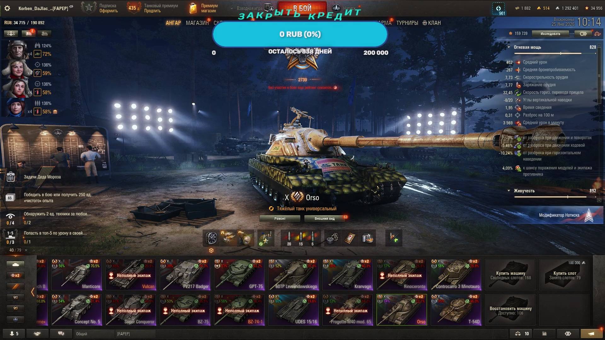The height and width of the screenshot is (340, 605).
Task: Select the Kranvagn tank in carousel
Action: click(x=348, y=274)
